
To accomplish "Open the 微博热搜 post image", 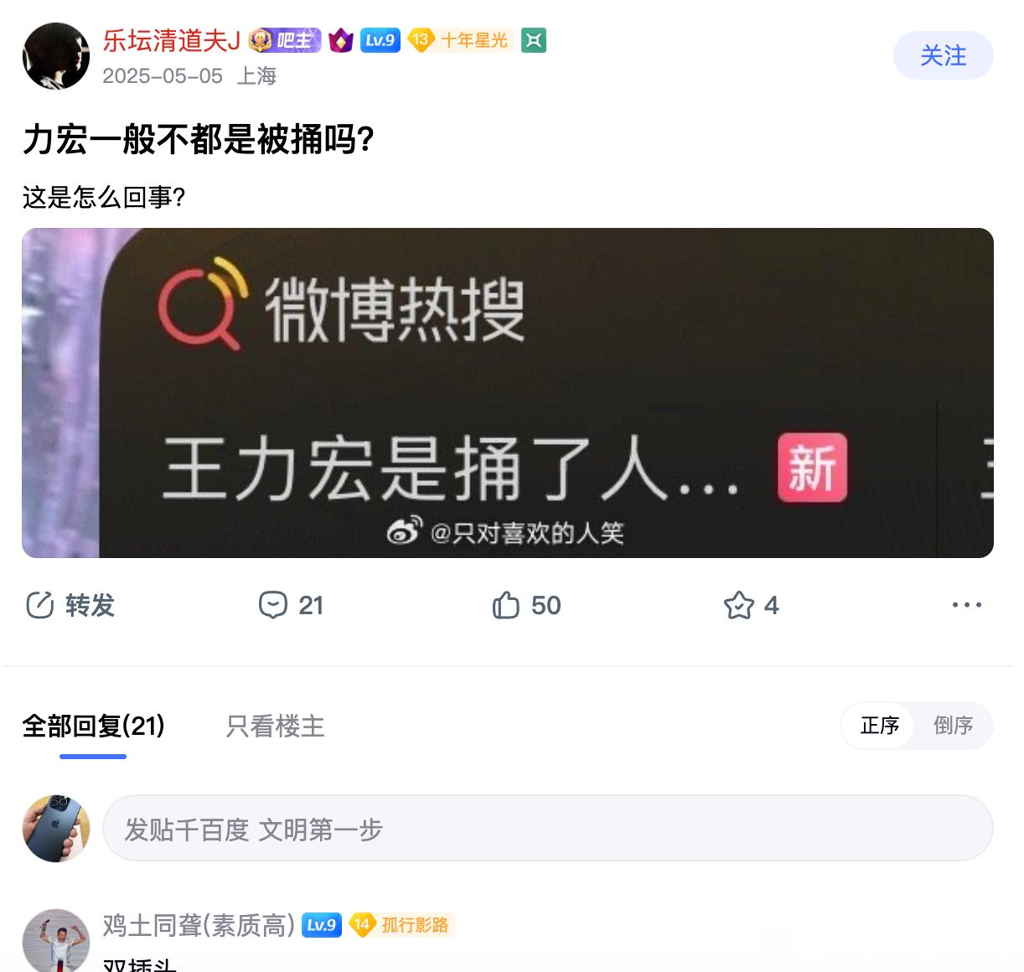I will click(508, 393).
